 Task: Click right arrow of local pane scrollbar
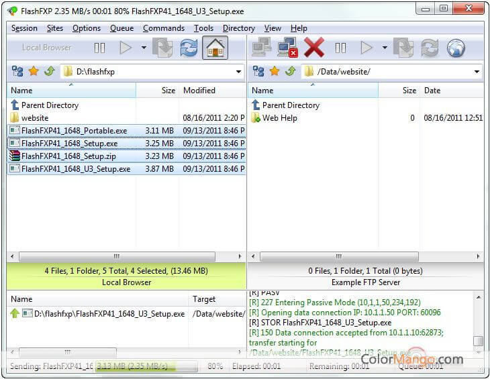coord(240,257)
